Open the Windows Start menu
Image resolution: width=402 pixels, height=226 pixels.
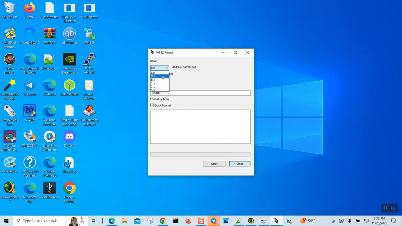coord(6,221)
